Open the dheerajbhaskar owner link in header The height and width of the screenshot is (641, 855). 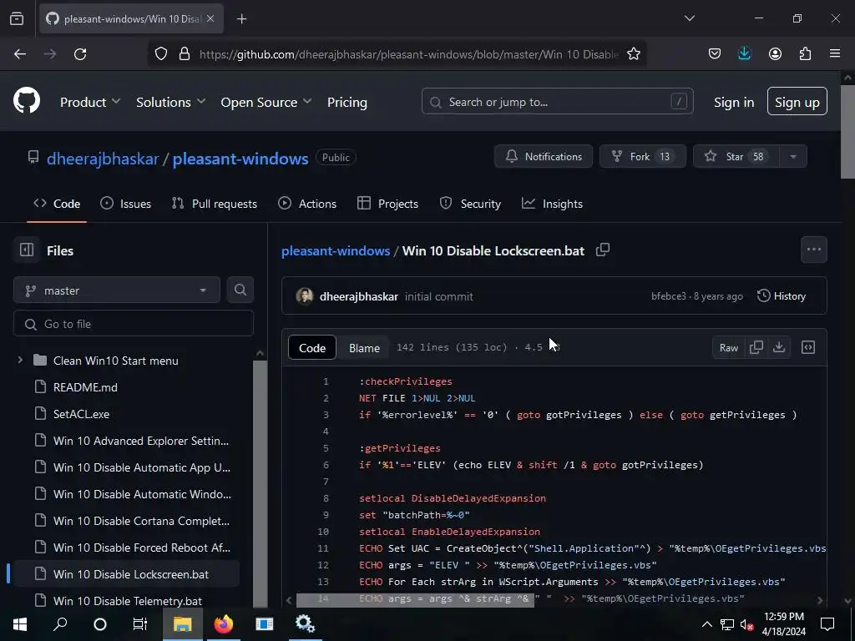[x=103, y=158]
